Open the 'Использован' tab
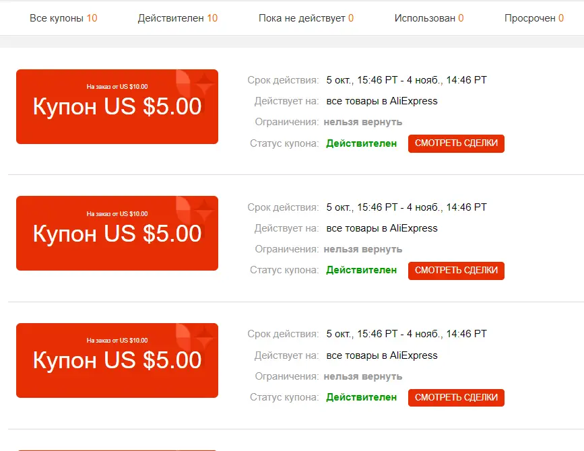Image resolution: width=584 pixels, height=451 pixels. (428, 18)
